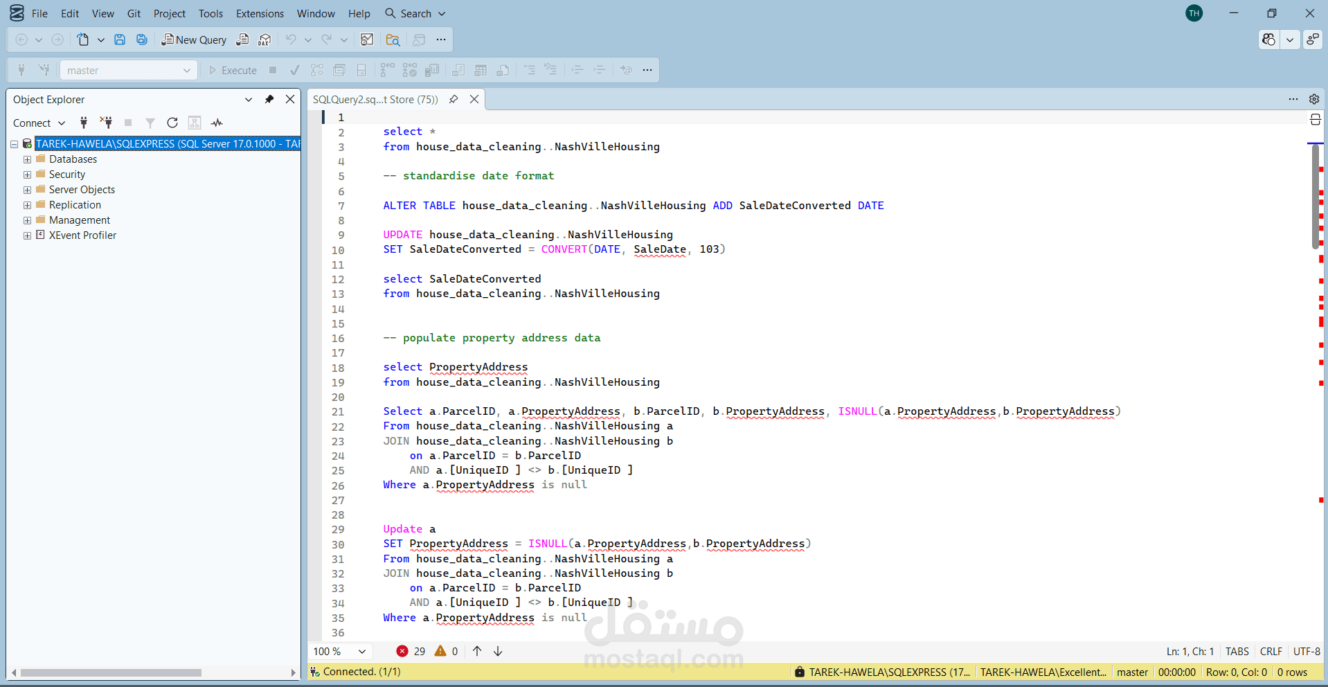The height and width of the screenshot is (687, 1328).
Task: Click Object Explorer disconnect icon
Action: pos(106,123)
